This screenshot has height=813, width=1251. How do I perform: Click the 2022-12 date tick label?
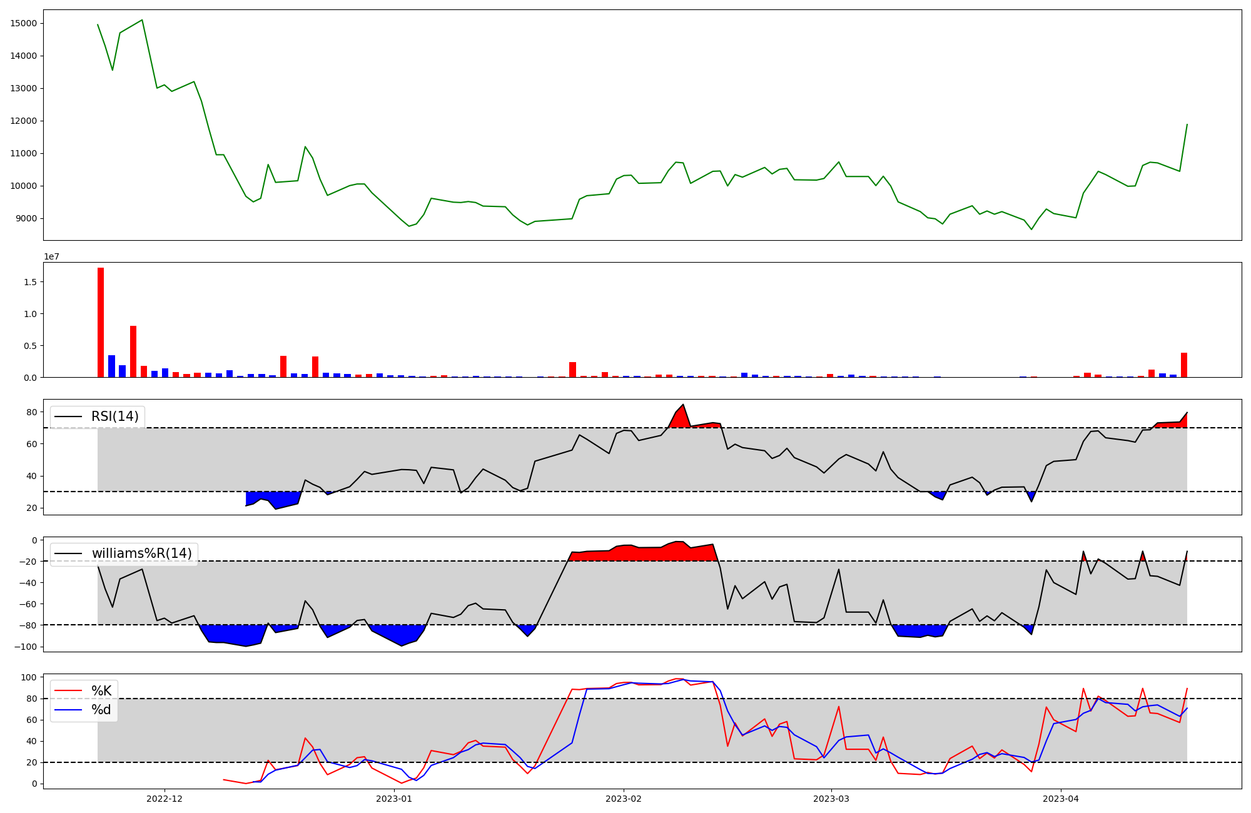pyautogui.click(x=165, y=799)
